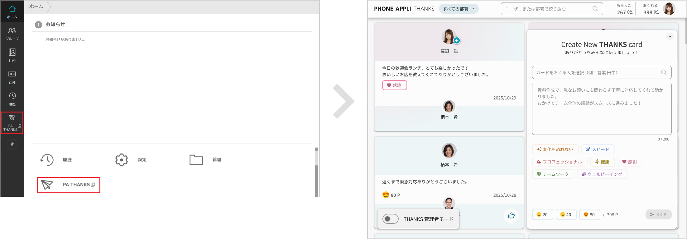Click the ホーム breadcrumb item
This screenshot has height=239, width=687.
pos(36,7)
